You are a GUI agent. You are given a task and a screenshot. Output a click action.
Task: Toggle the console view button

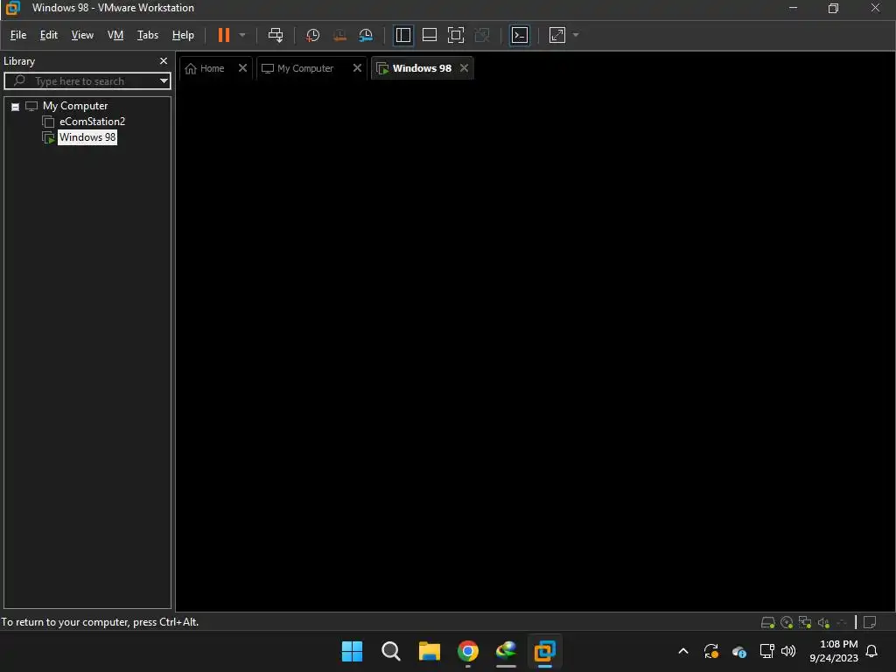(x=520, y=35)
